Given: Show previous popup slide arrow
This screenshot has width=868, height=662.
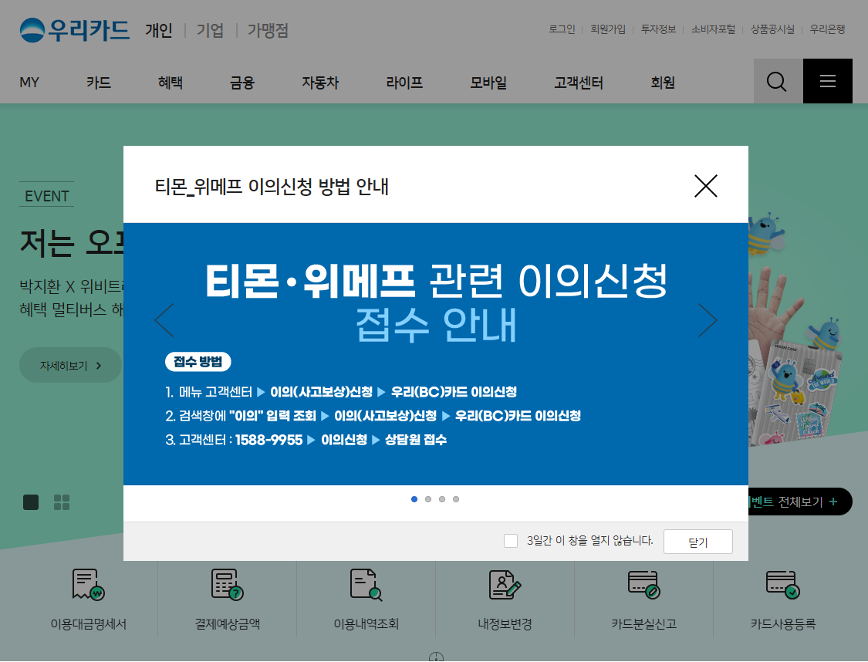Looking at the screenshot, I should pyautogui.click(x=164, y=320).
